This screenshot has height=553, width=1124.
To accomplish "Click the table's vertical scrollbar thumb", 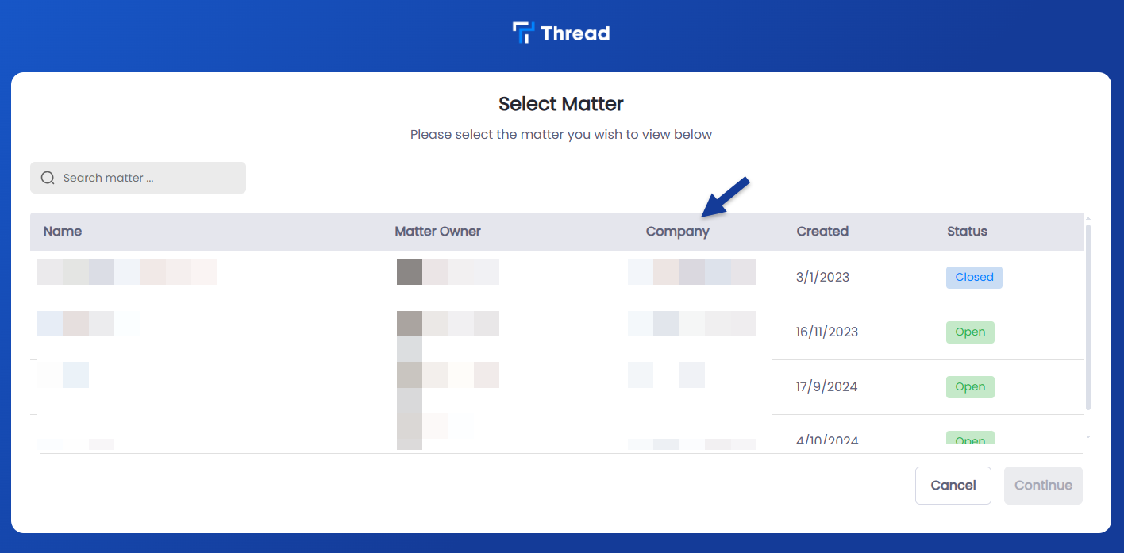I will (x=1088, y=317).
